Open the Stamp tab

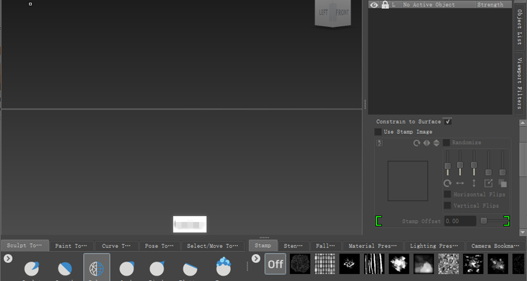pyautogui.click(x=263, y=245)
